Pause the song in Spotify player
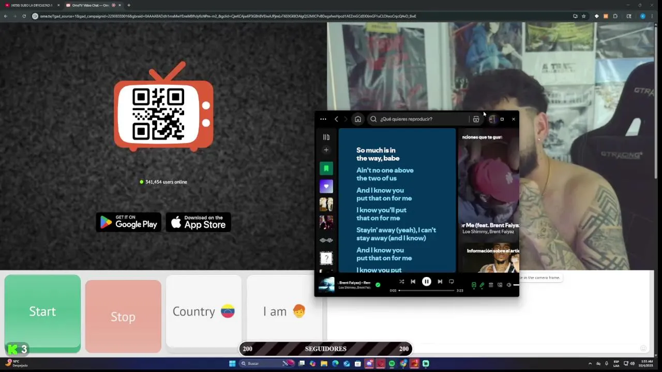Screen dimensions: 662x372 pyautogui.click(x=426, y=282)
